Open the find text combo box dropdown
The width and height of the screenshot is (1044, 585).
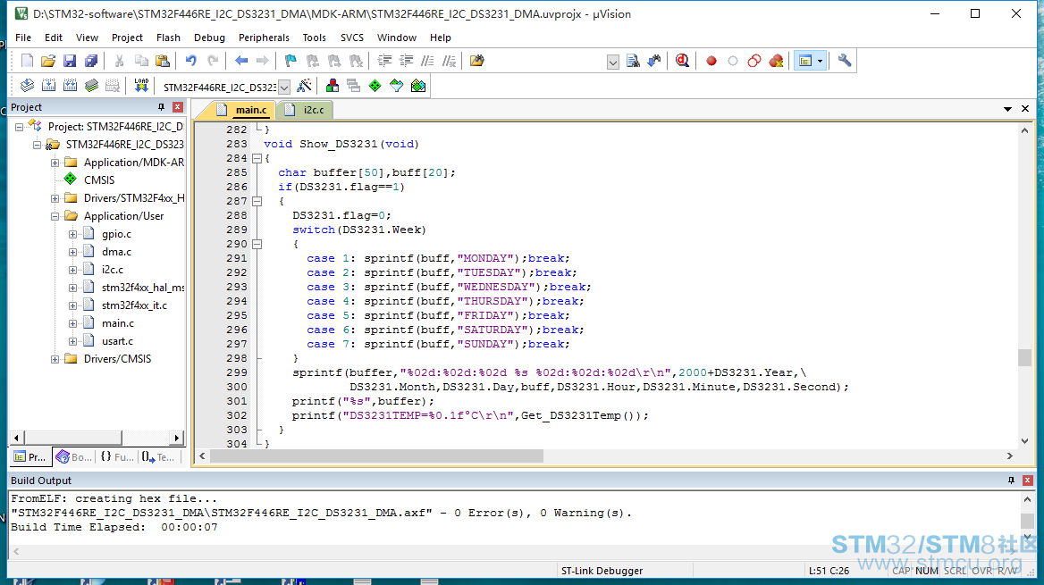pos(613,62)
